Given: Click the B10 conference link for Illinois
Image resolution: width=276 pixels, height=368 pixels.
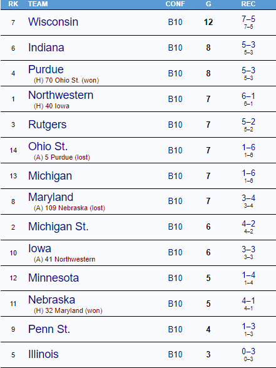Looking at the screenshot, I should point(175,354).
